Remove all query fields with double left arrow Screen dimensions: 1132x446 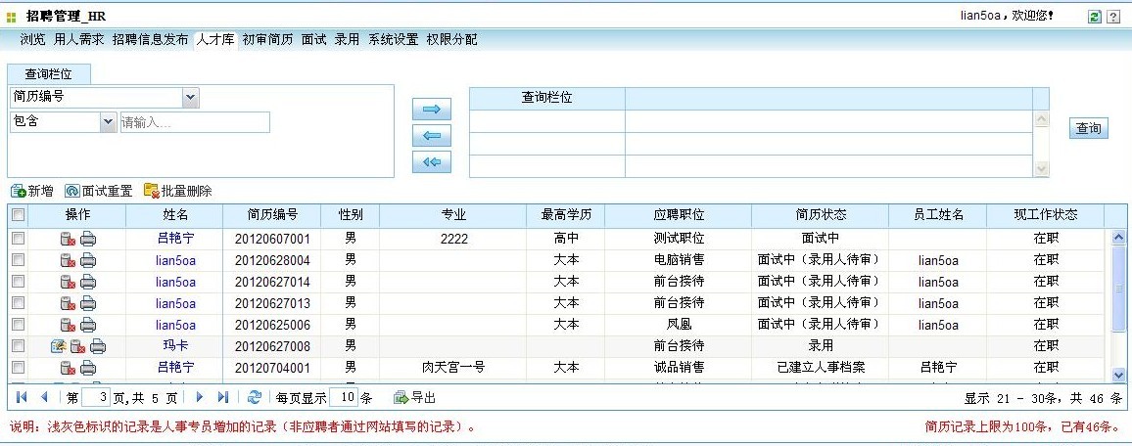point(431,162)
